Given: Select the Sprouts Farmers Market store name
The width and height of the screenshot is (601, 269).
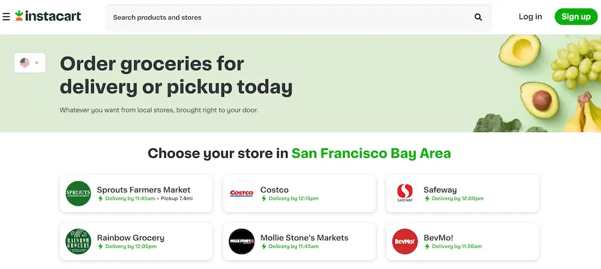Looking at the screenshot, I should (x=144, y=190).
